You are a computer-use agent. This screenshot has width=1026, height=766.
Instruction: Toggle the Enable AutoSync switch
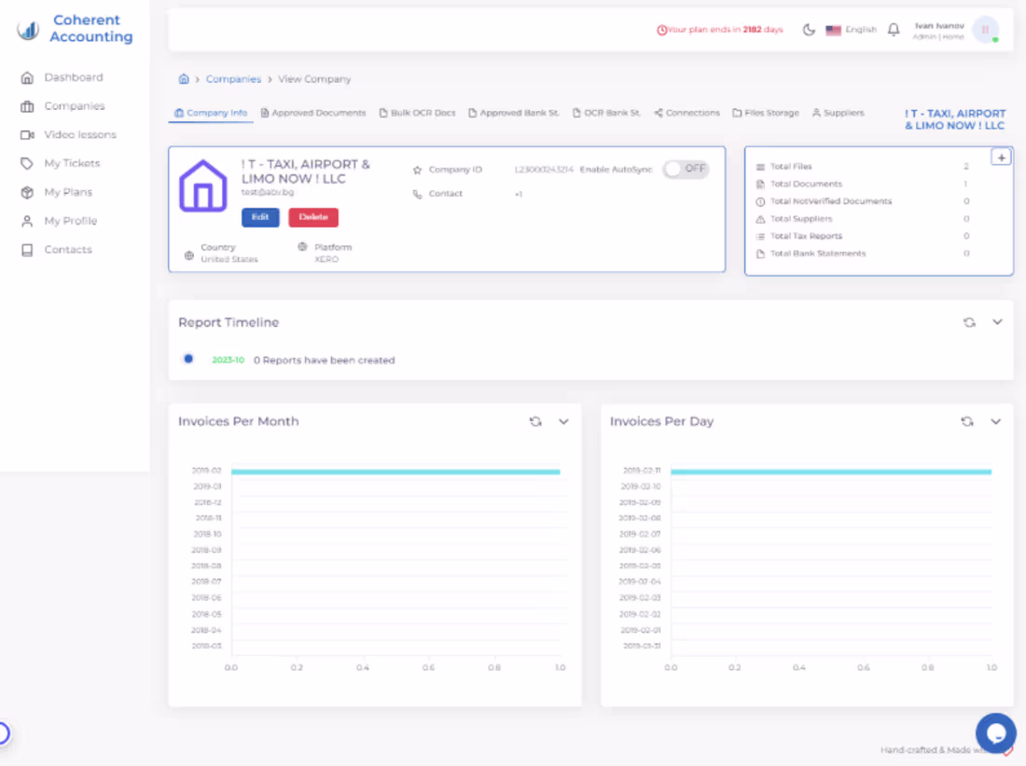coord(686,170)
